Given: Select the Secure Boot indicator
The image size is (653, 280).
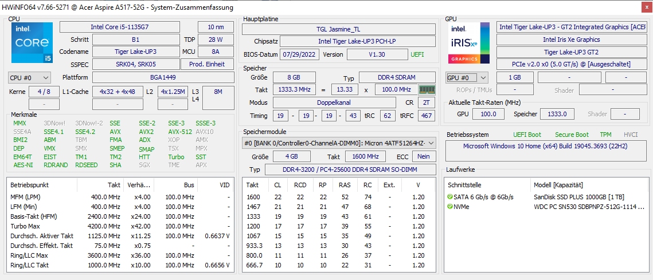Looking at the screenshot, I should pyautogui.click(x=571, y=135).
